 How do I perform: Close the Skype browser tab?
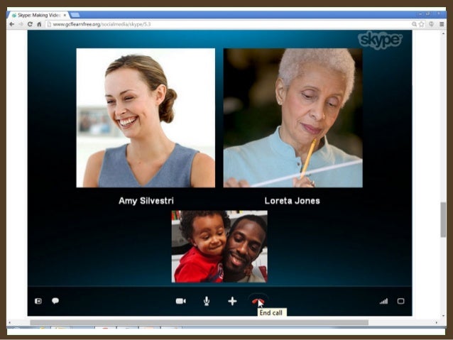pyautogui.click(x=65, y=15)
